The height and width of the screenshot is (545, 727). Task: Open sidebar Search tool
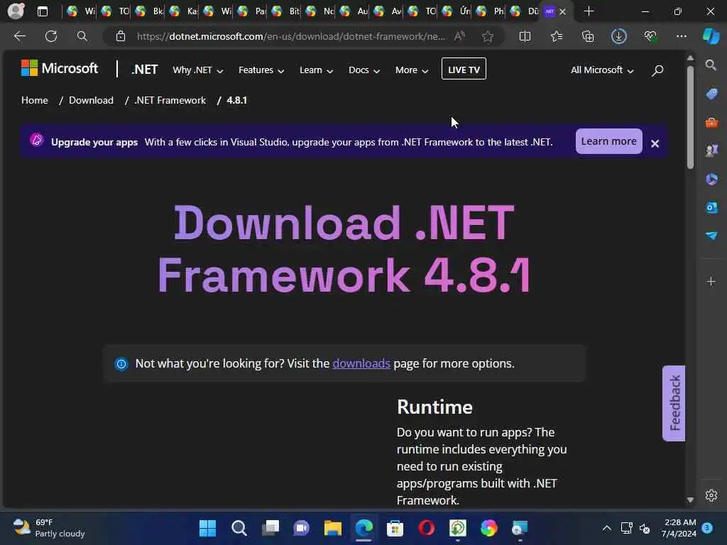click(711, 65)
